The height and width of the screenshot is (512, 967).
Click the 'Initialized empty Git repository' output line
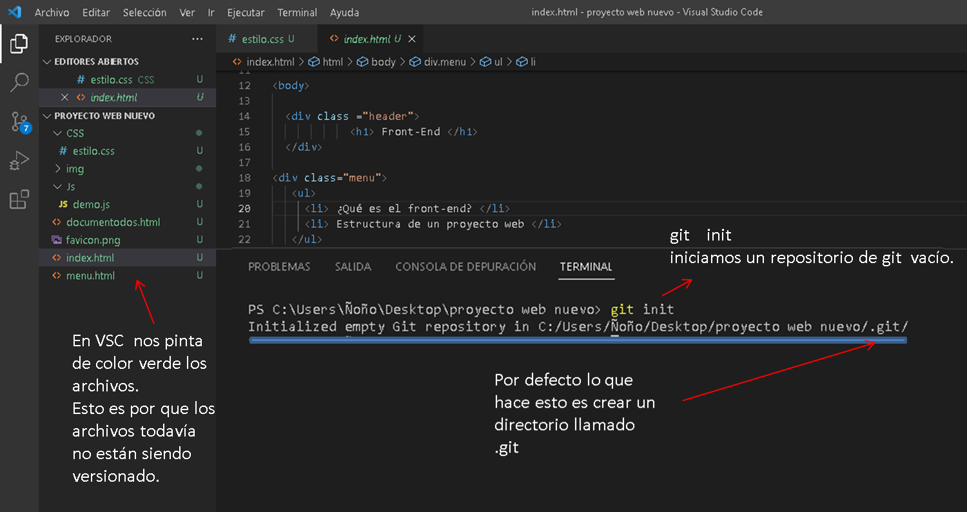pos(578,326)
